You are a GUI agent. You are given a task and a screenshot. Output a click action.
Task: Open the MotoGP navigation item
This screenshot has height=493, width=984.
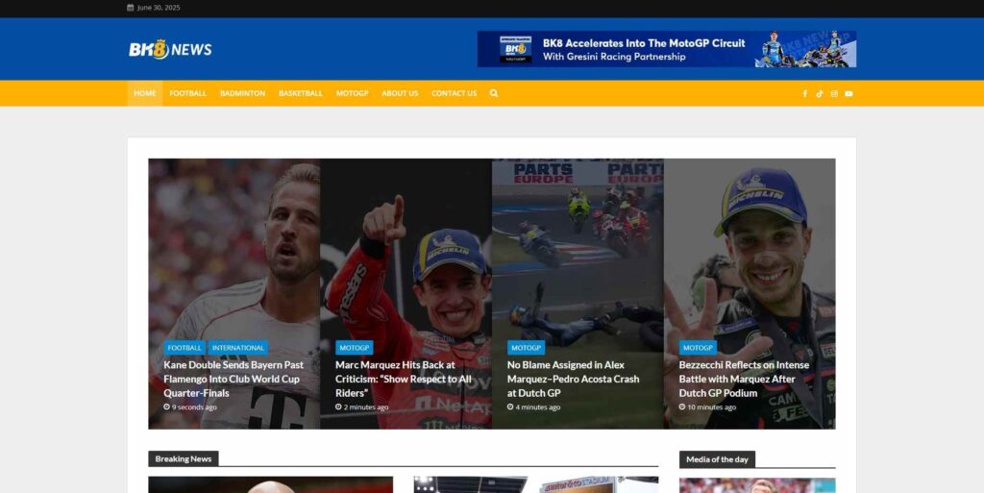[352, 93]
